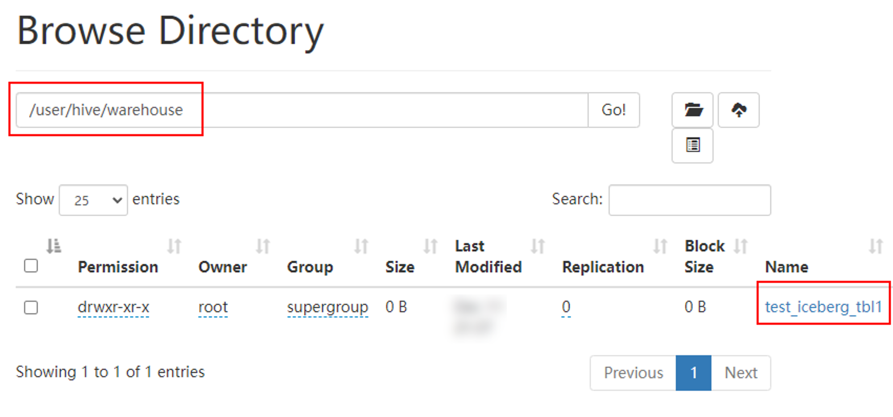Sort by the Name column arrows
Viewport: 893px width, 417px height.
point(876,246)
